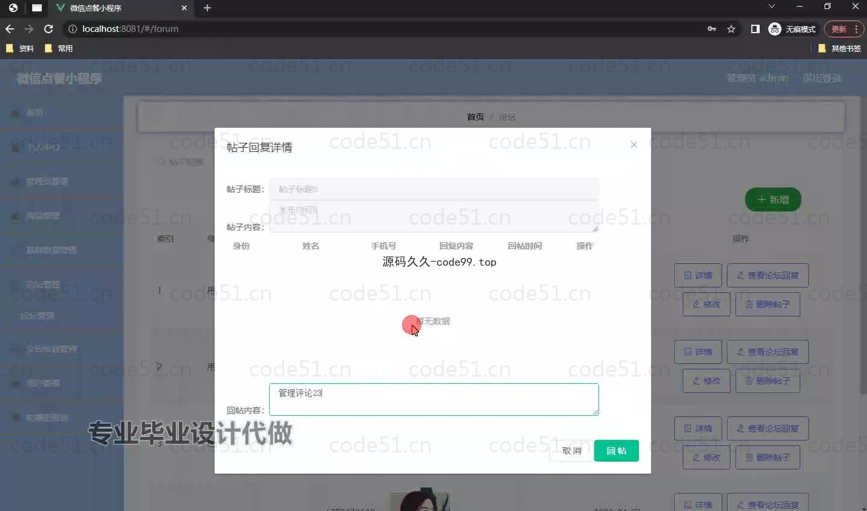Click the 身份 column header
The image size is (867, 511).
pyautogui.click(x=241, y=246)
